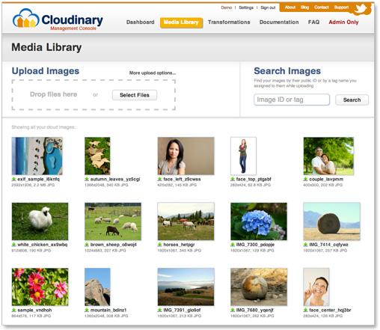Viewport: 380px width, 330px height.
Task: Click download icon beside autumn_leaves image
Action: point(87,179)
